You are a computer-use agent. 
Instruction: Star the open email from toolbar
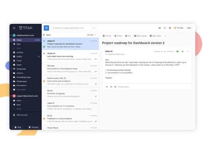click(128, 36)
